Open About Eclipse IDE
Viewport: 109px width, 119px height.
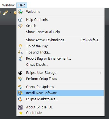pyautogui.click(x=60, y=107)
